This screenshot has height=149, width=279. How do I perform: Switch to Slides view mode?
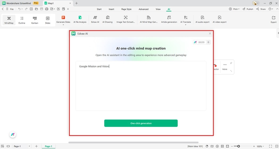(x=48, y=20)
